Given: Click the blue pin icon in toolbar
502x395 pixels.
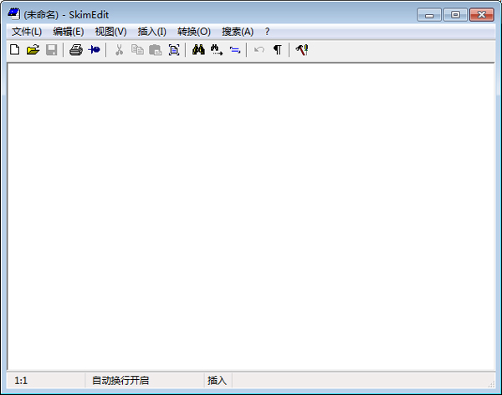Looking at the screenshot, I should click(94, 50).
